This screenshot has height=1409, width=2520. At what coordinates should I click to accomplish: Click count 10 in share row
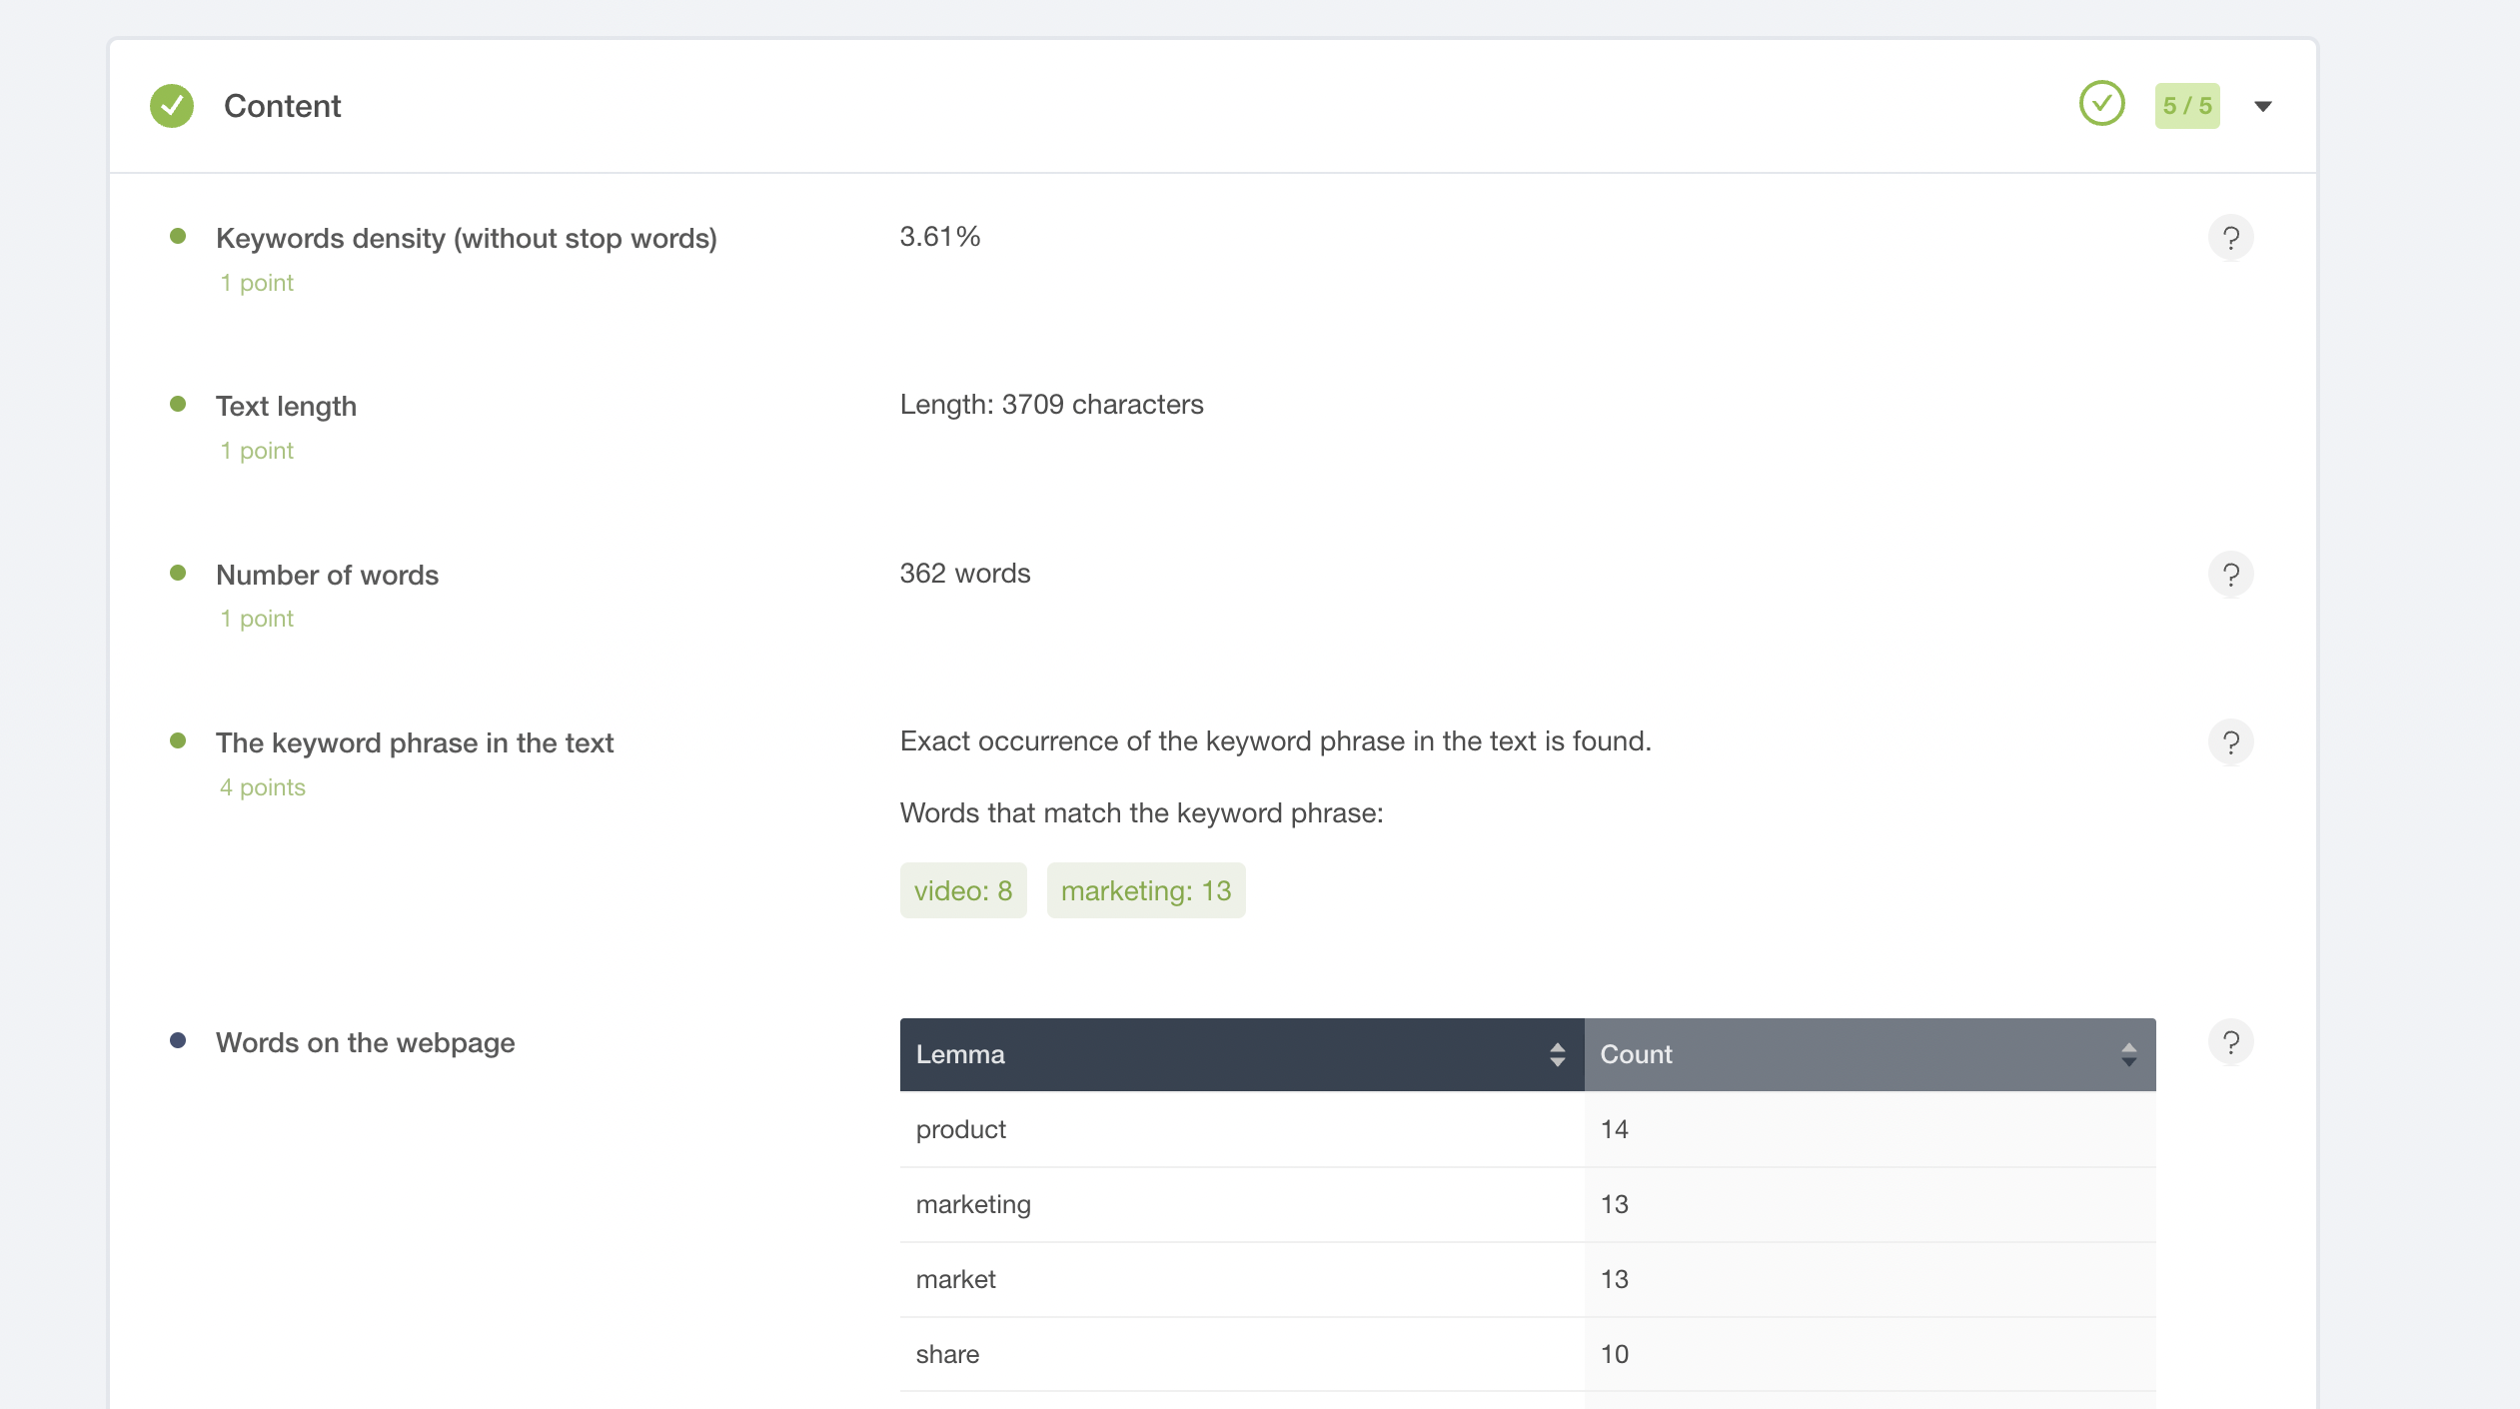pyautogui.click(x=1615, y=1354)
